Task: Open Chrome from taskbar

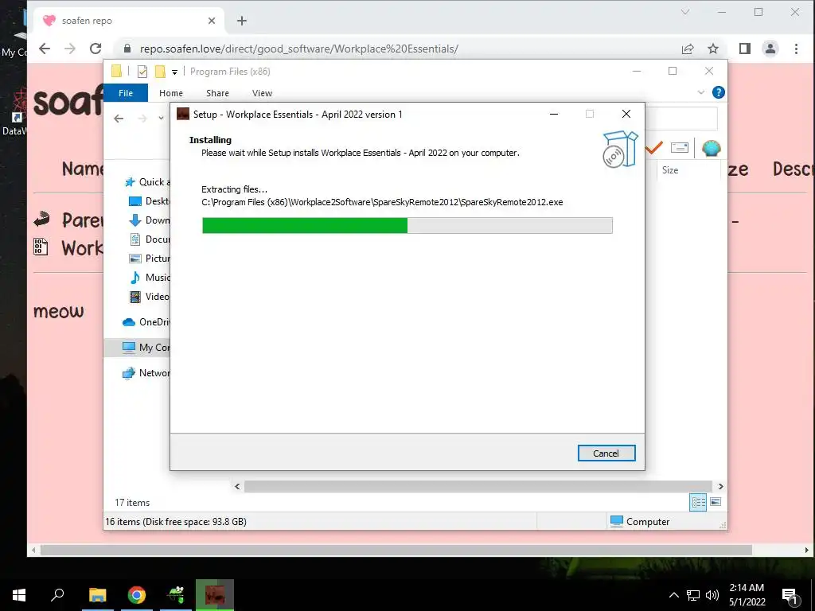Action: coord(136,595)
